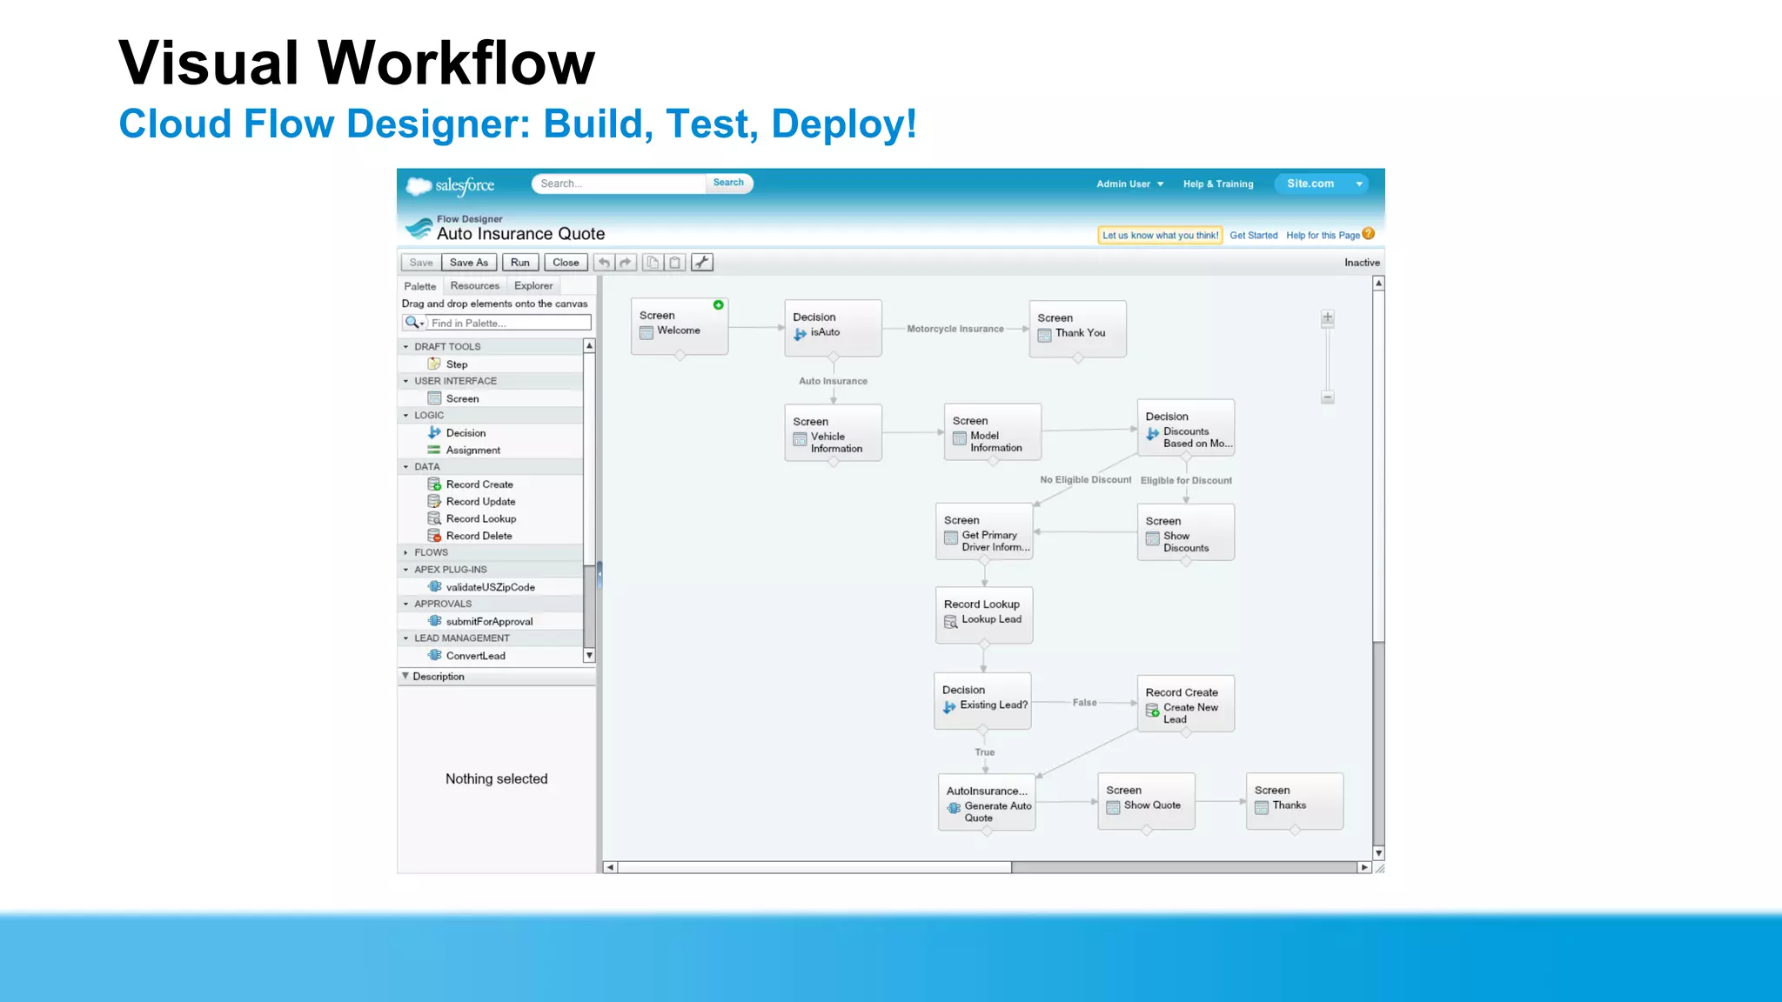Click the green start indicator on Welcome screen
The width and height of the screenshot is (1782, 1002).
pos(719,305)
